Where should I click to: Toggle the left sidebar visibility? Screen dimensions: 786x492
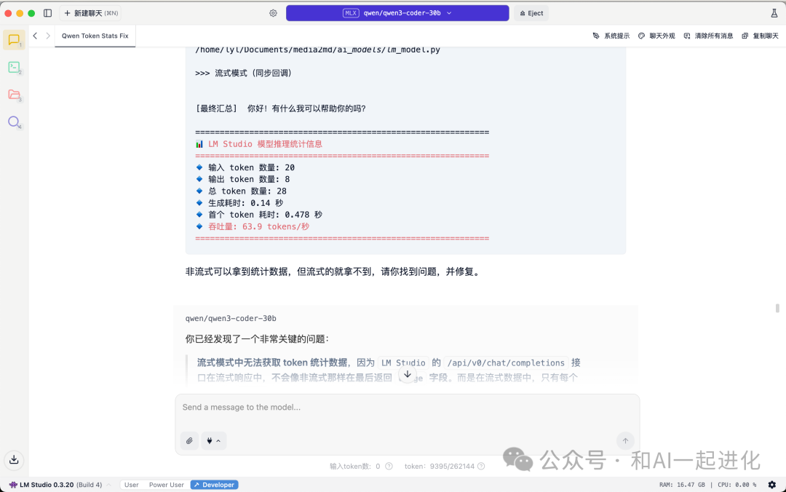pyautogui.click(x=47, y=12)
